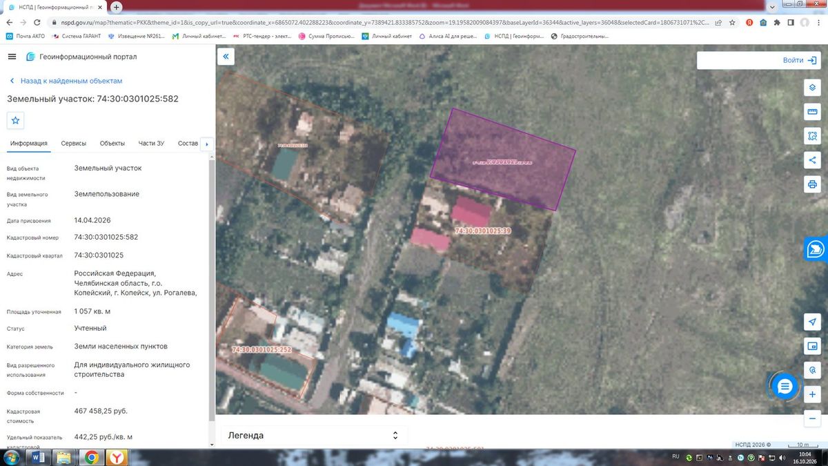Open a new browser tab
Viewport: 828px width, 466px height.
tap(117, 7)
